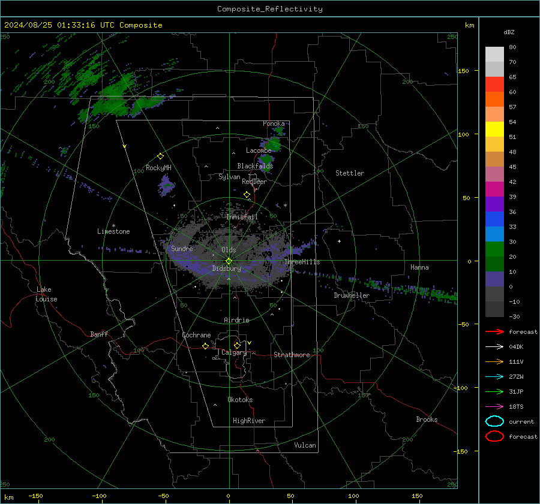Click the purple 36–39 dBZ swatch

494,204
